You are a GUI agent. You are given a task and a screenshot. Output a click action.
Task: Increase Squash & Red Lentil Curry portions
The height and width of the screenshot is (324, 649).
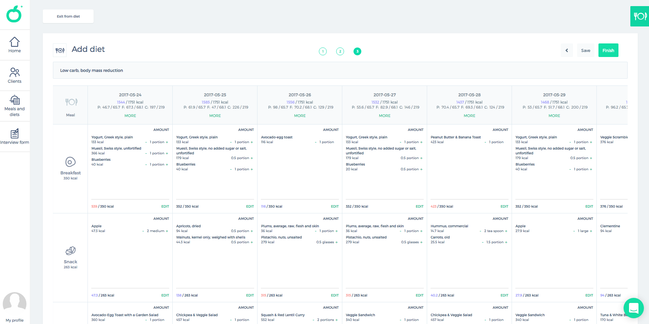(337, 320)
